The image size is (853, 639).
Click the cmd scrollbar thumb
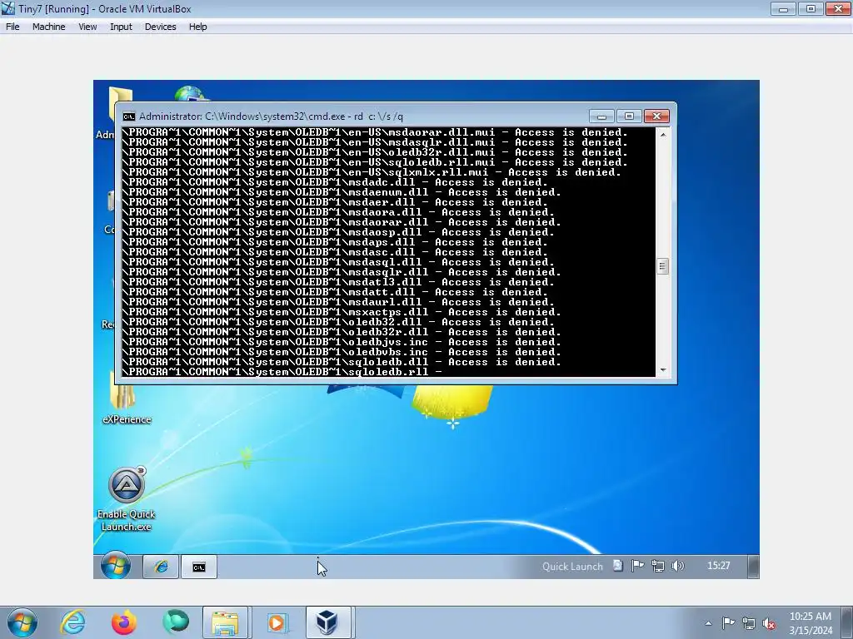click(662, 266)
